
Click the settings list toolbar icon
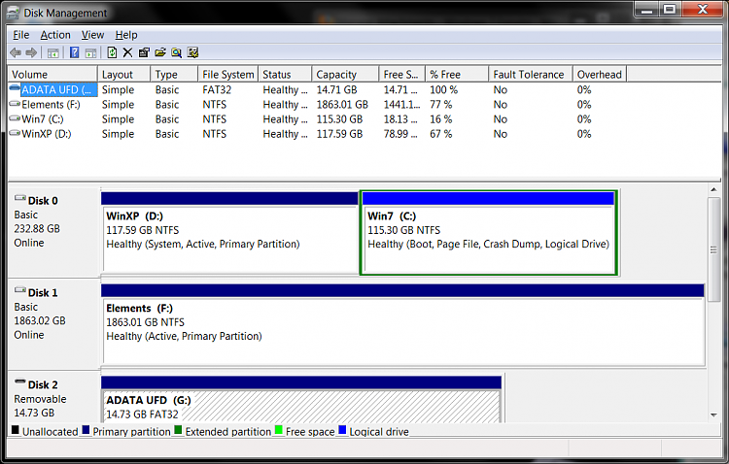coord(192,52)
